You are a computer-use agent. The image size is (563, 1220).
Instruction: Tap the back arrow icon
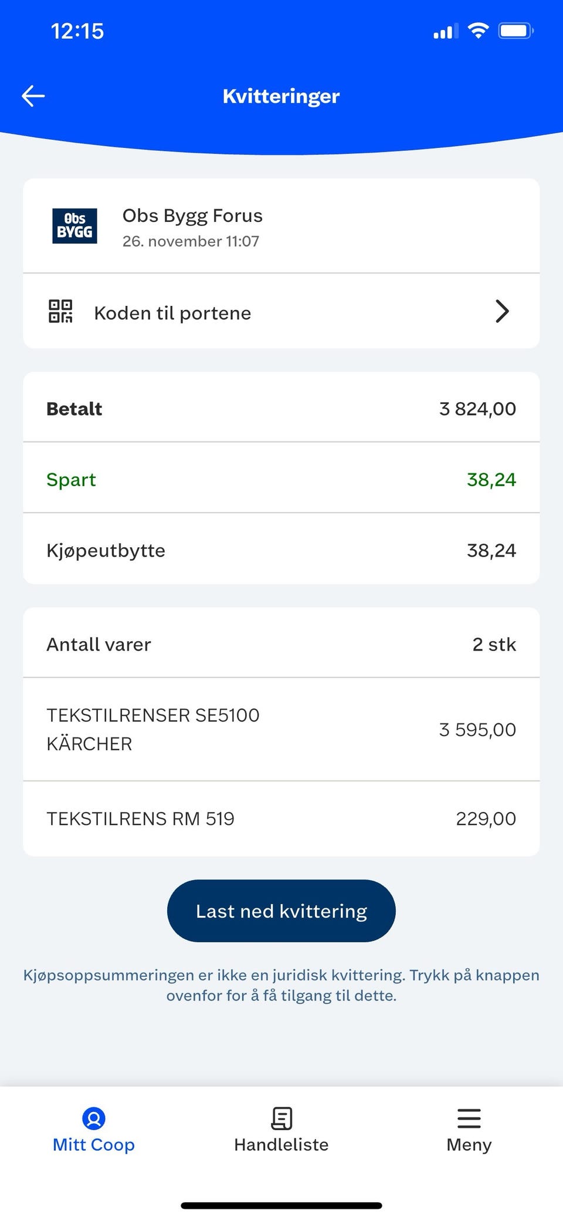(33, 96)
